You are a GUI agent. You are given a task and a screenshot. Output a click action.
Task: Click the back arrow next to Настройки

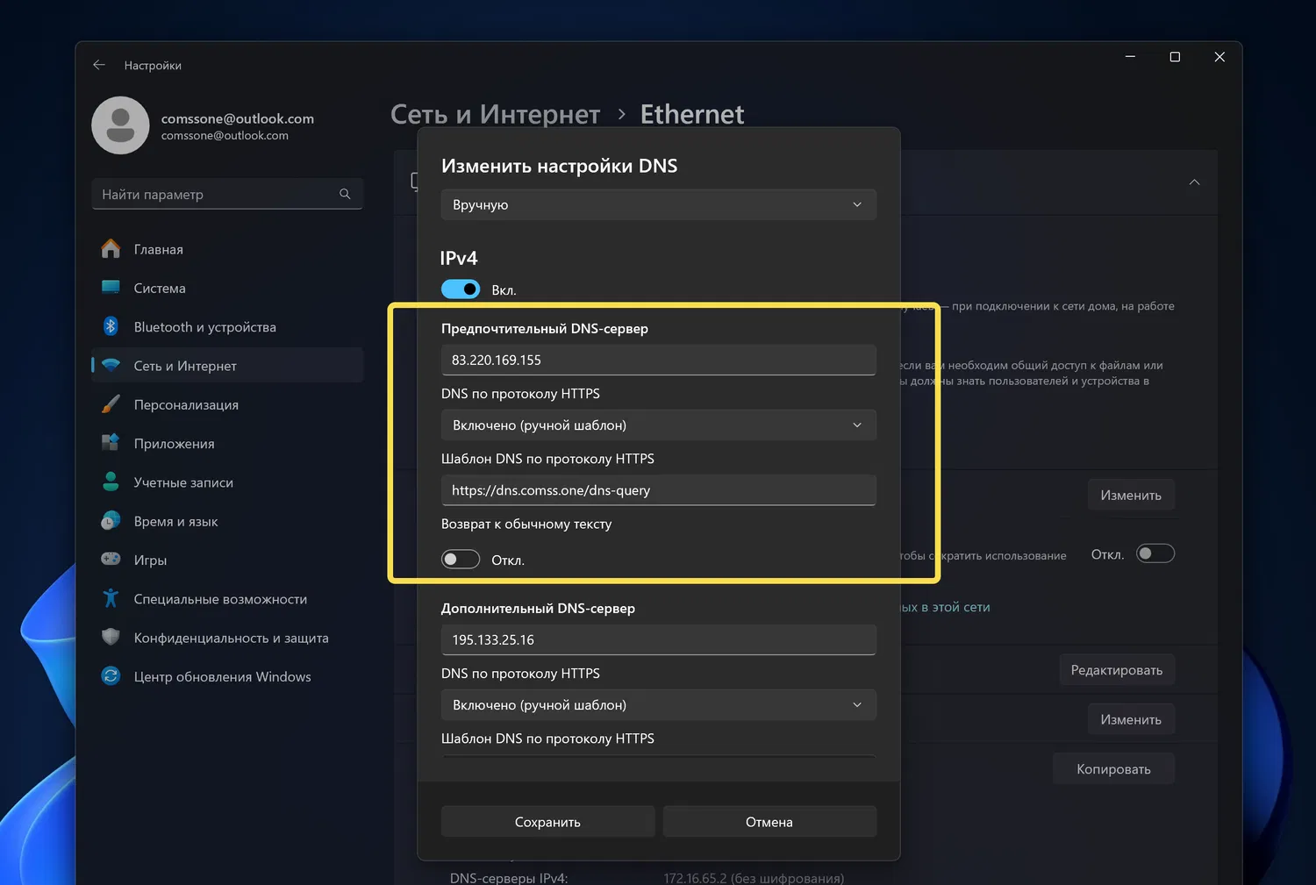pyautogui.click(x=99, y=65)
